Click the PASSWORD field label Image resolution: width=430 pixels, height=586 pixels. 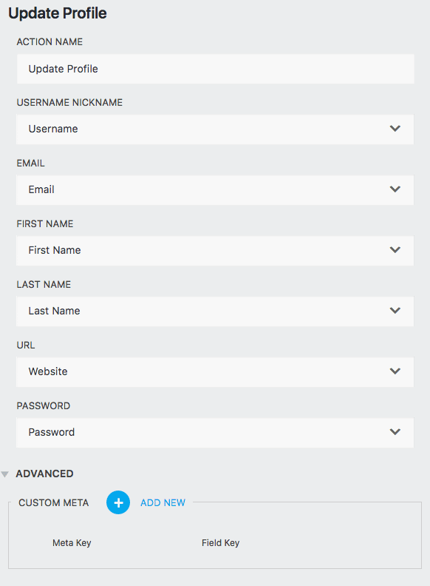44,406
